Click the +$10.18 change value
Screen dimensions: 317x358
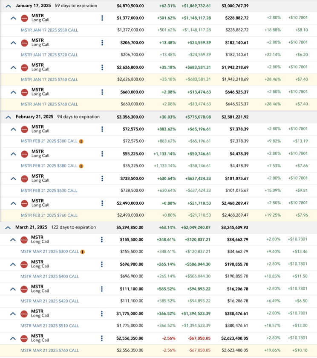[300, 350]
